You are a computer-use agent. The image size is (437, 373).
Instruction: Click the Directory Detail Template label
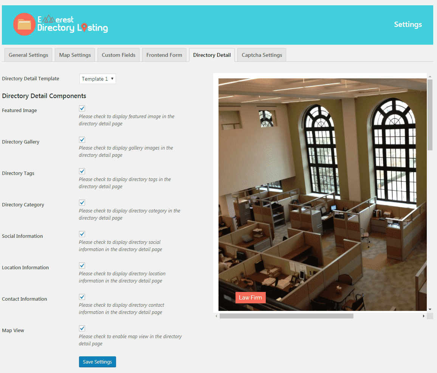click(x=31, y=78)
